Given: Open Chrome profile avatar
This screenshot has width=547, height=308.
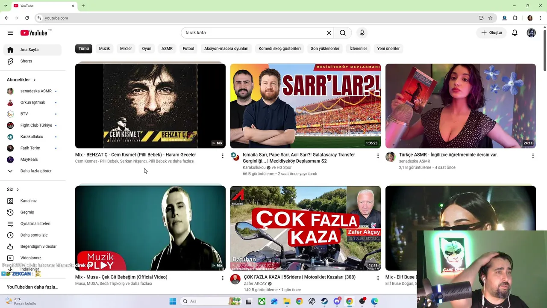Looking at the screenshot, I should [530, 18].
